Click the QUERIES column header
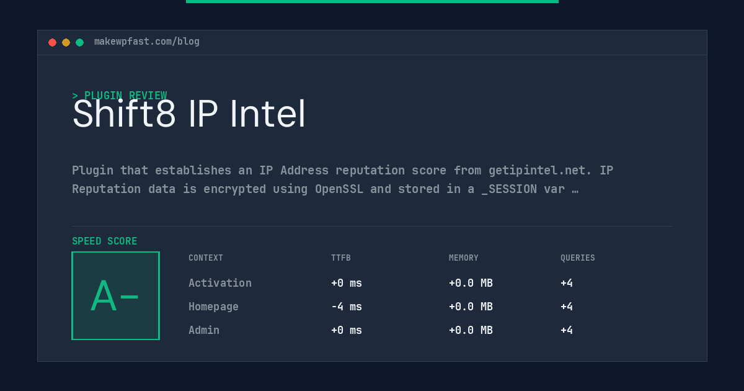The width and height of the screenshot is (744, 391). (578, 258)
